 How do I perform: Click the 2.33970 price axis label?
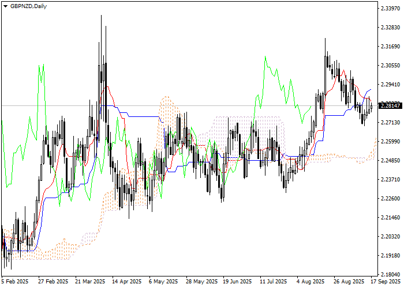[391, 9]
